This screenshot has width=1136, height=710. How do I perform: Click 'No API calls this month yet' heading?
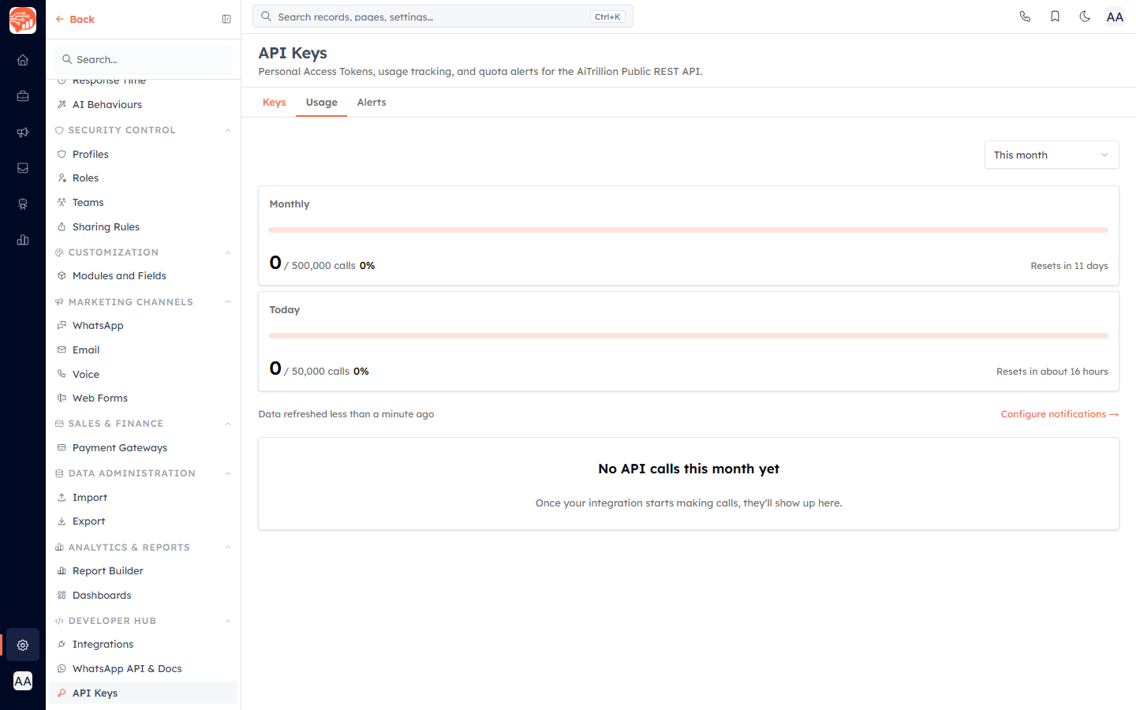pos(689,469)
